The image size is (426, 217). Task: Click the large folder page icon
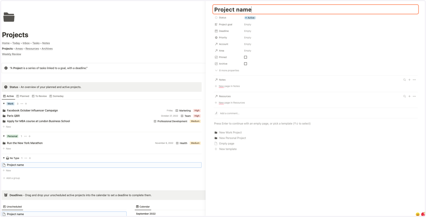coord(9,17)
